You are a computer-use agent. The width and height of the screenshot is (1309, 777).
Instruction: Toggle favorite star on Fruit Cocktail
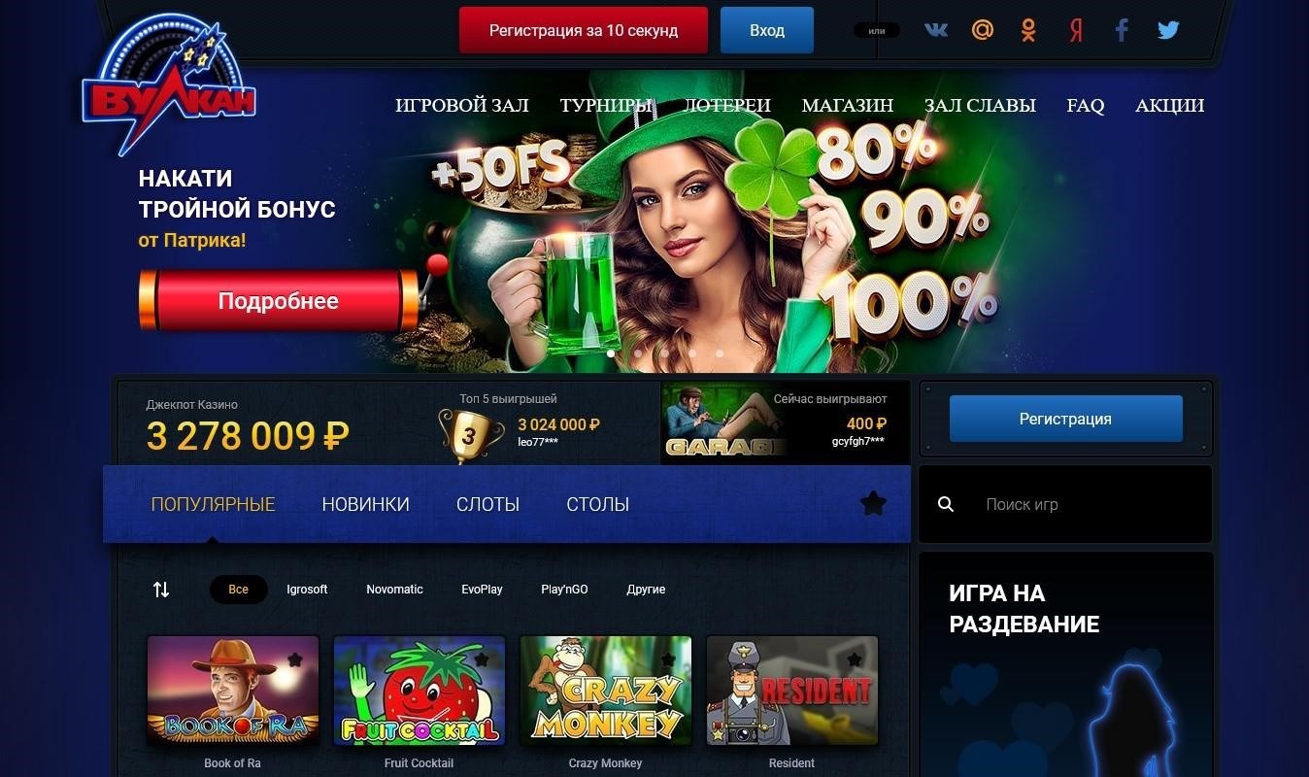click(x=482, y=659)
